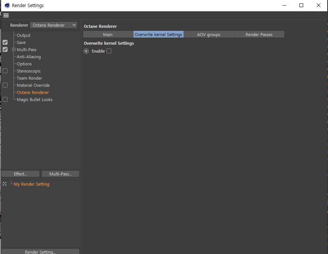
Task: Click the Enable animation keyframe dot
Action: point(86,51)
